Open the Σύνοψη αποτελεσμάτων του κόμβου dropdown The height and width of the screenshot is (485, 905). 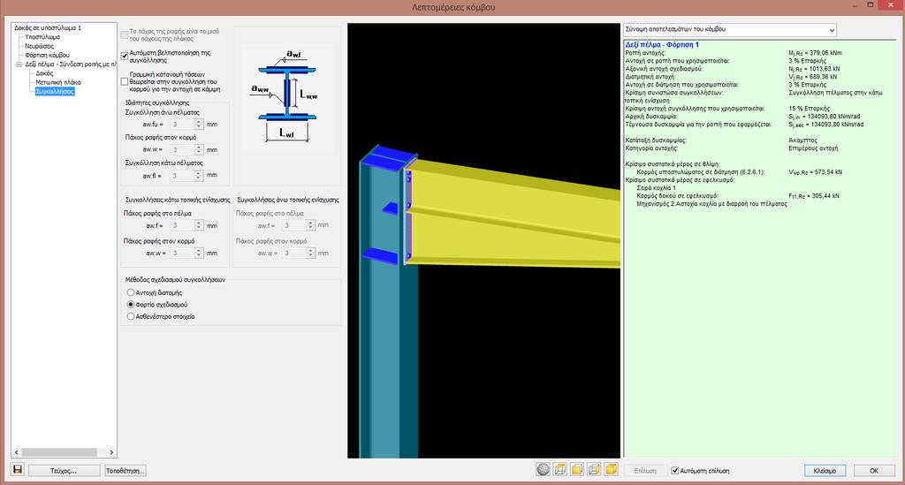(729, 29)
